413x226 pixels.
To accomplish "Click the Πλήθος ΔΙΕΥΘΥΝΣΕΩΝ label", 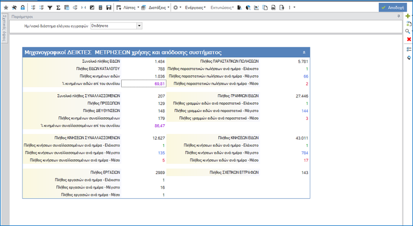I will pyautogui.click(x=101, y=111).
